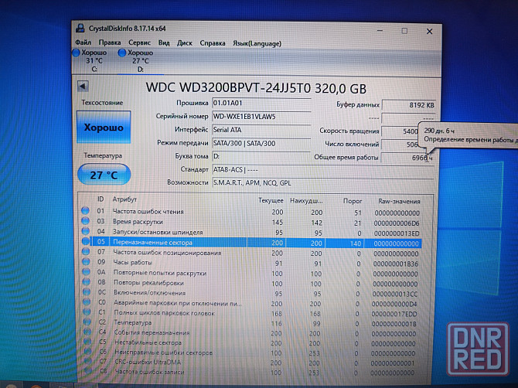Click status icon for Нестабильные сектора row
The image size is (518, 388).
click(87, 342)
